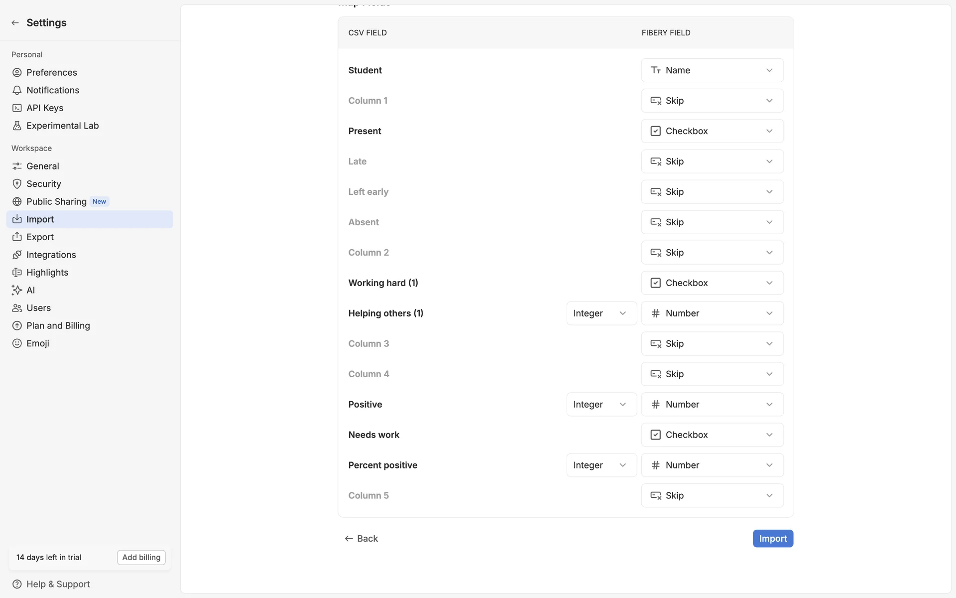Click the Notifications bell icon
Screen dimensions: 956x598
pos(17,90)
